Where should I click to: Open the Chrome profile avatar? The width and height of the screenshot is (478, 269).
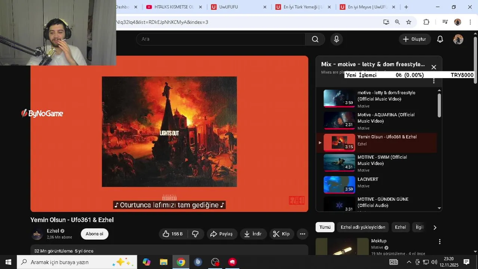457,22
